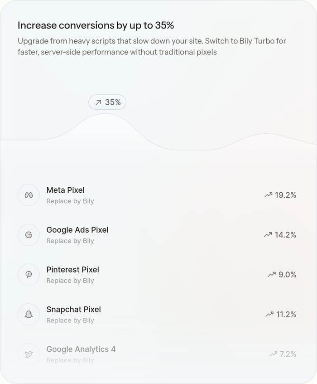This screenshot has width=317, height=384.
Task: Click the Increase conversions heading
Action: (x=96, y=25)
